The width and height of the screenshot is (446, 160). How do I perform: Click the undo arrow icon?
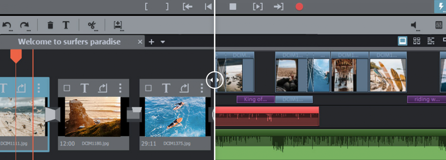coord(7,25)
